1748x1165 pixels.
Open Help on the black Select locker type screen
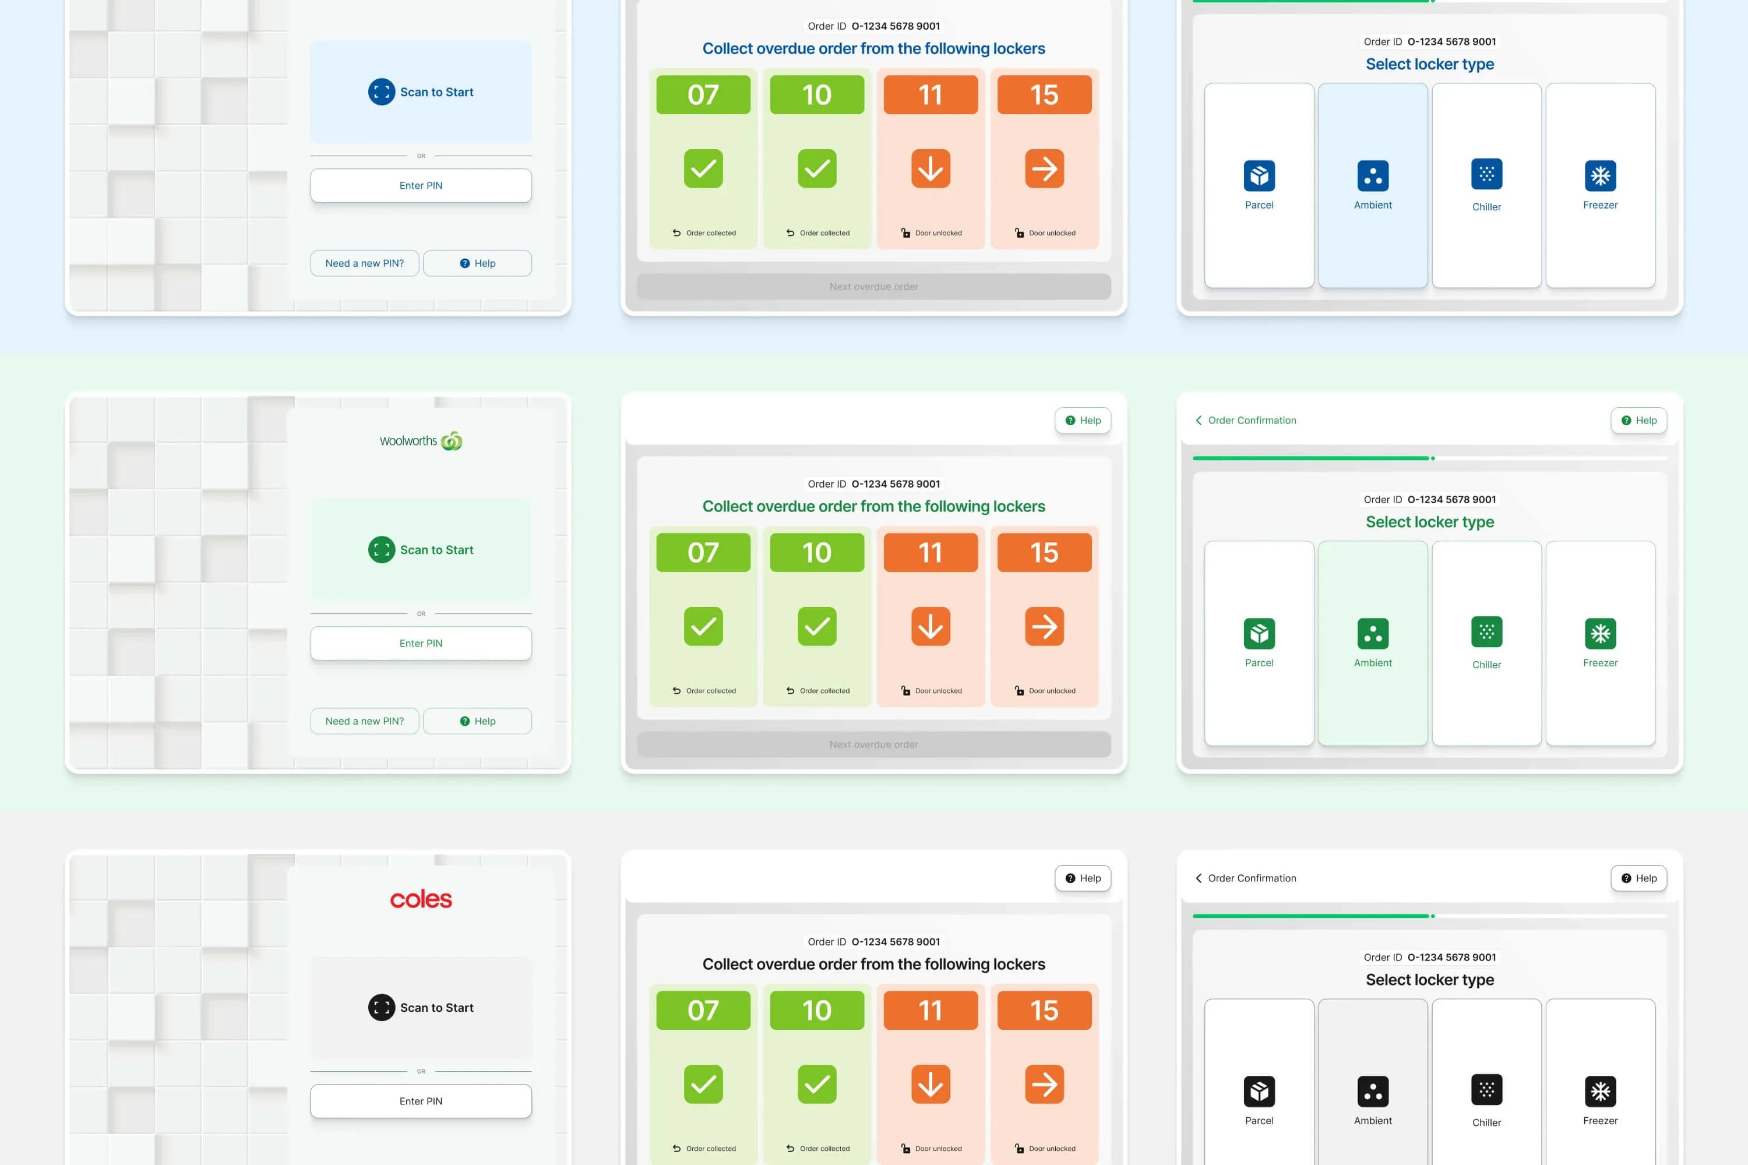(1638, 878)
